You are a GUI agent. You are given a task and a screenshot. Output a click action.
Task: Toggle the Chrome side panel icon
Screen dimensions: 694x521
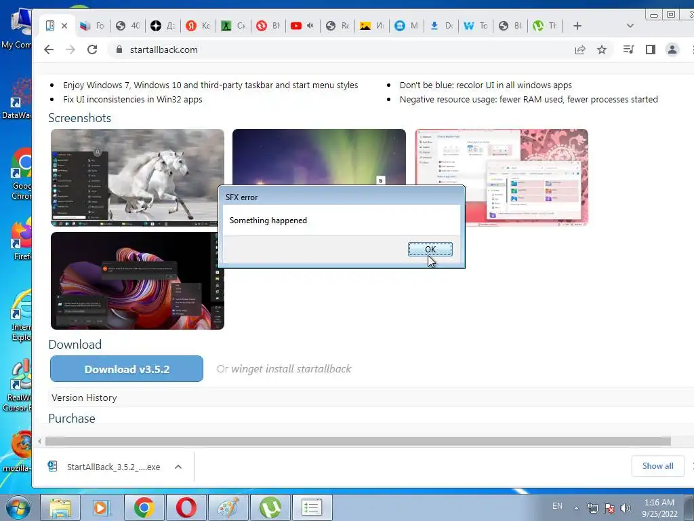click(x=650, y=50)
